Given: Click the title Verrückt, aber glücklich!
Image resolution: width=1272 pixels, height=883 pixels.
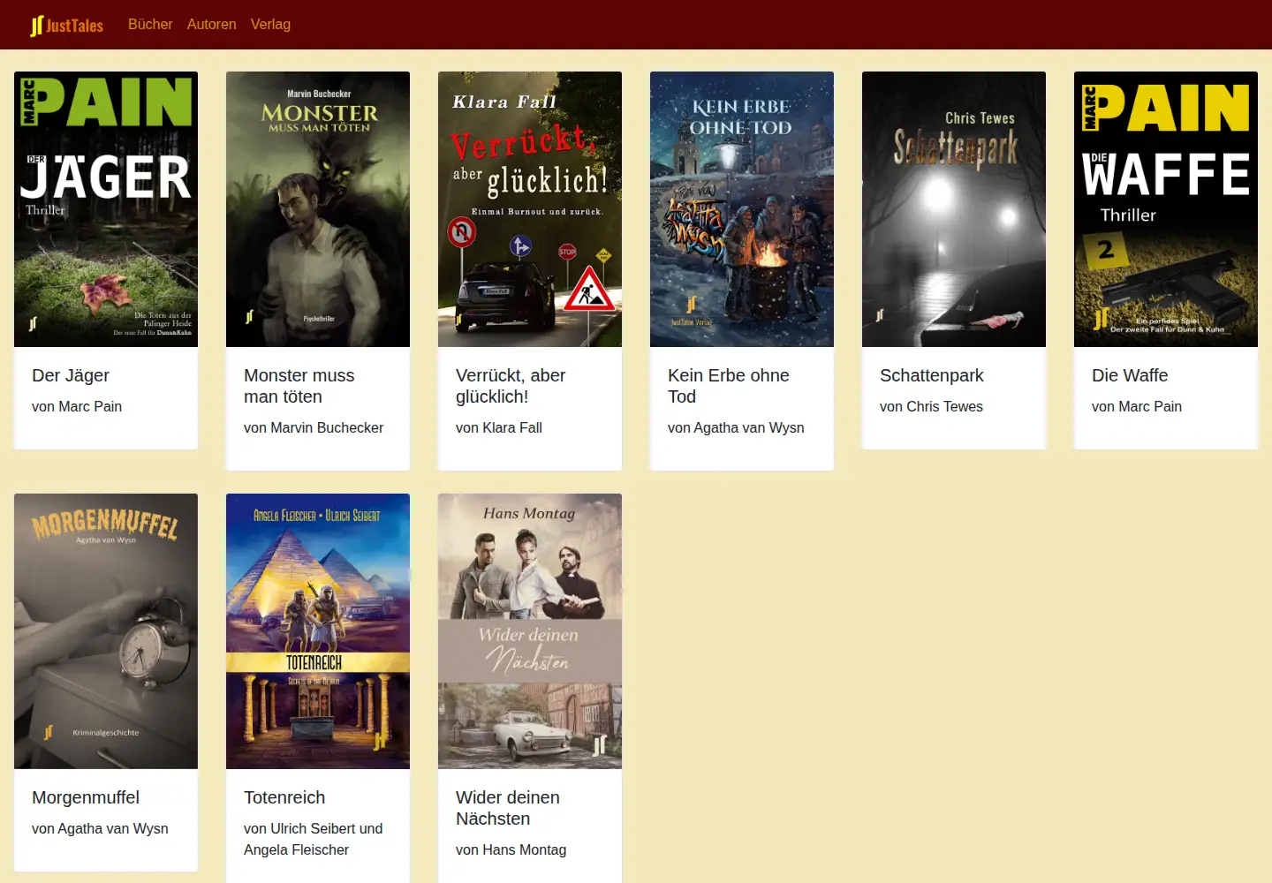Looking at the screenshot, I should [511, 386].
